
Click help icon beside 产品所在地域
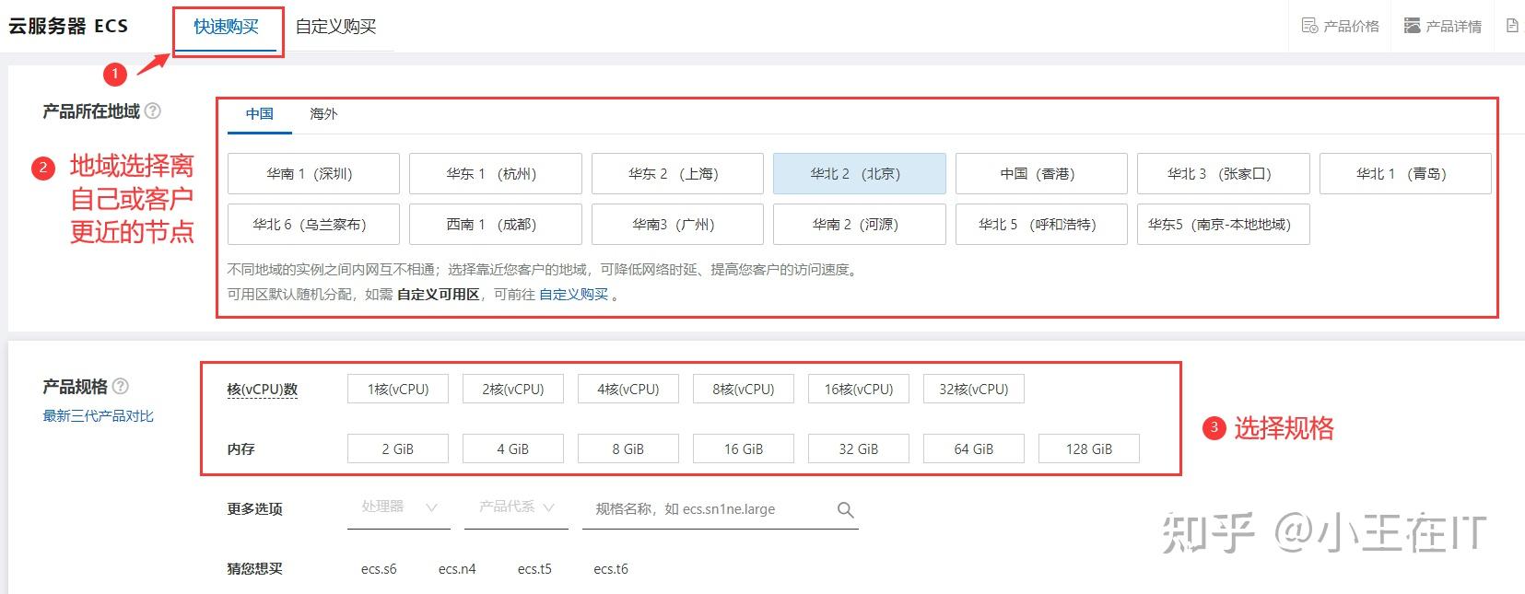coord(153,111)
